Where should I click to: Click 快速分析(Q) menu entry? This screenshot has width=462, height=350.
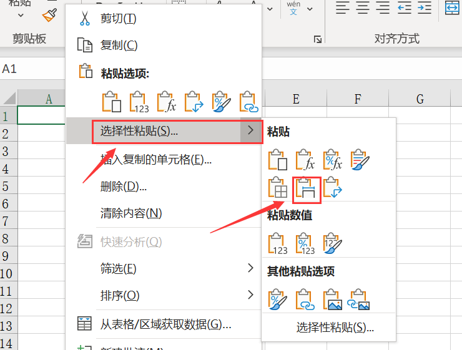click(164, 242)
